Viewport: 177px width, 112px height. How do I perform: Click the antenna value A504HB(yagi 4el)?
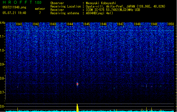[x=99, y=13]
